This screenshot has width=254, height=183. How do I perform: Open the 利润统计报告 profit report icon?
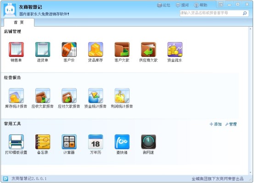point(122,95)
